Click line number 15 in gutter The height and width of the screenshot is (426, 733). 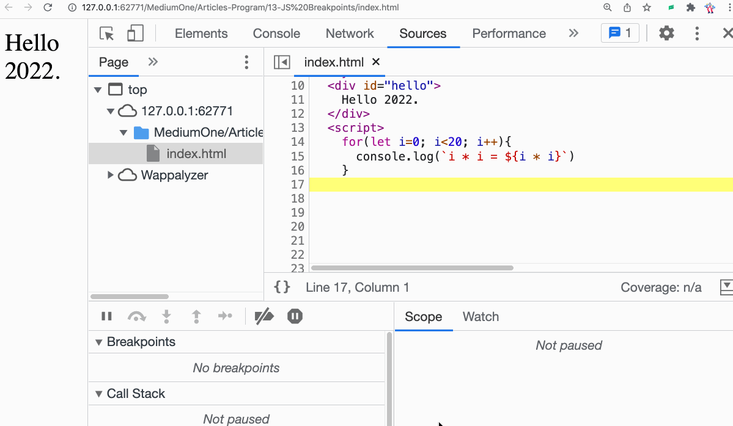(297, 156)
